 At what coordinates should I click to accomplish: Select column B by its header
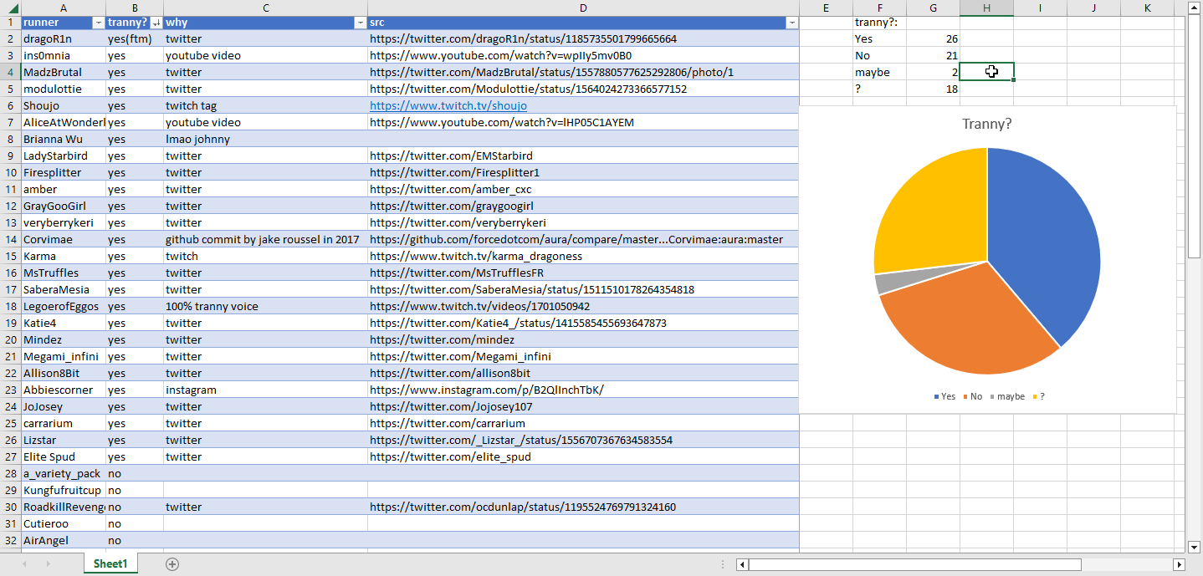tap(134, 8)
